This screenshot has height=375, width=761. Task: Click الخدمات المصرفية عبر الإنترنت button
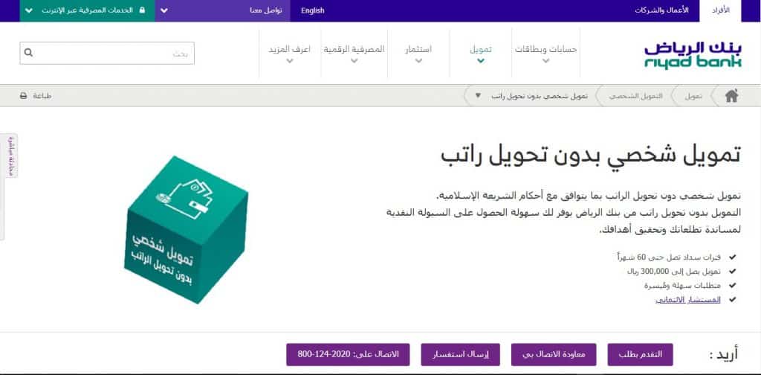[x=88, y=10]
